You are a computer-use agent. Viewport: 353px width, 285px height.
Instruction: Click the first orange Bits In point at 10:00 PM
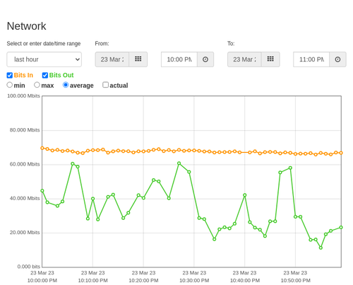coord(42,148)
